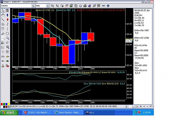Select the diagonal dashed lines tool

7,43
